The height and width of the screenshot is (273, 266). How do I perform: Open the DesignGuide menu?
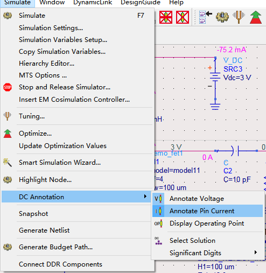click(141, 3)
